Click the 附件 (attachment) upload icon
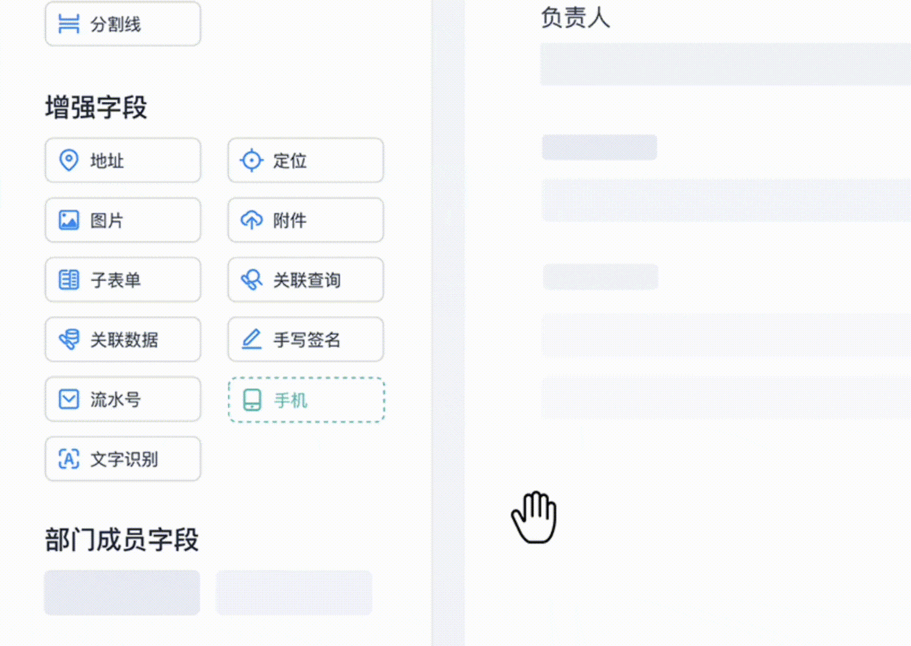The height and width of the screenshot is (646, 911). pos(251,220)
